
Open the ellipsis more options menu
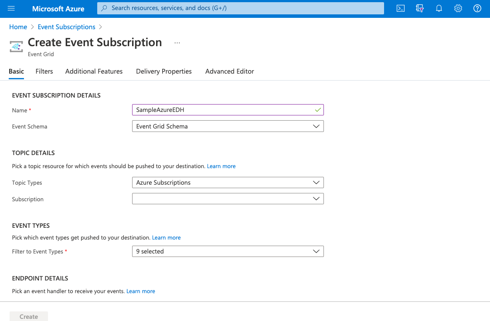(177, 43)
